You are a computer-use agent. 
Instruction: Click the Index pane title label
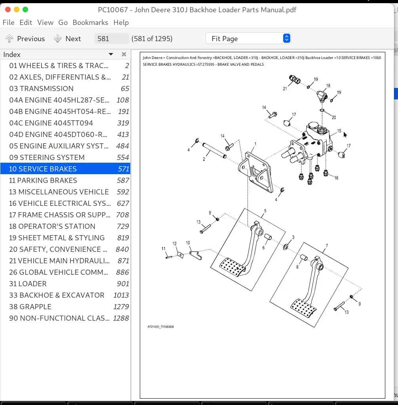point(12,55)
